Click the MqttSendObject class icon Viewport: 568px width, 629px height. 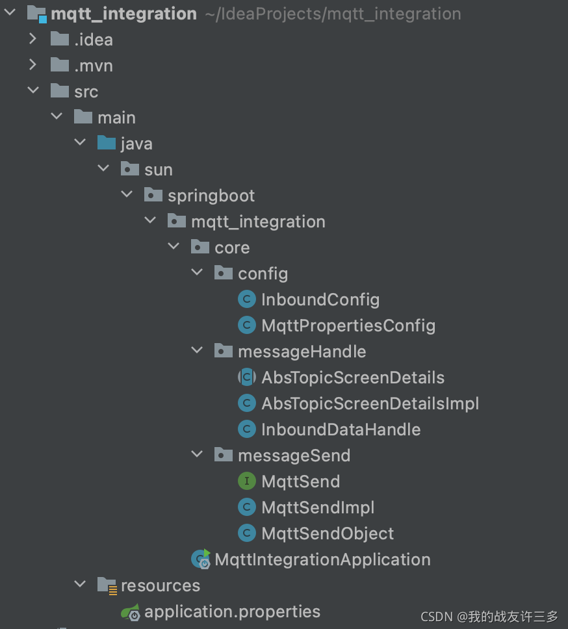point(247,533)
